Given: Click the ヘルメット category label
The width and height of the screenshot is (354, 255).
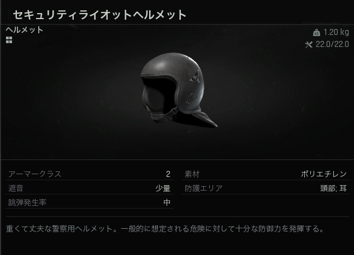Looking at the screenshot, I should tap(25, 30).
